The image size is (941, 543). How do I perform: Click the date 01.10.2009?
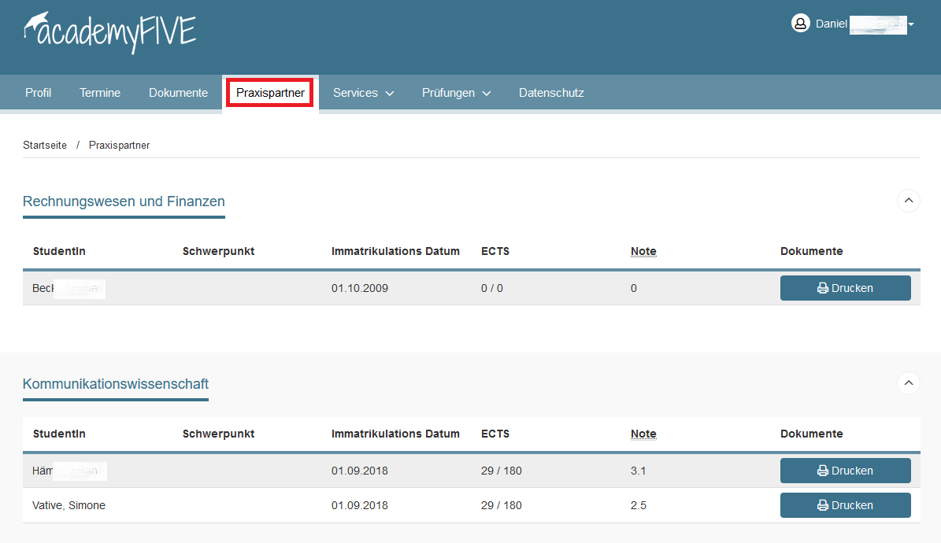pyautogui.click(x=360, y=288)
